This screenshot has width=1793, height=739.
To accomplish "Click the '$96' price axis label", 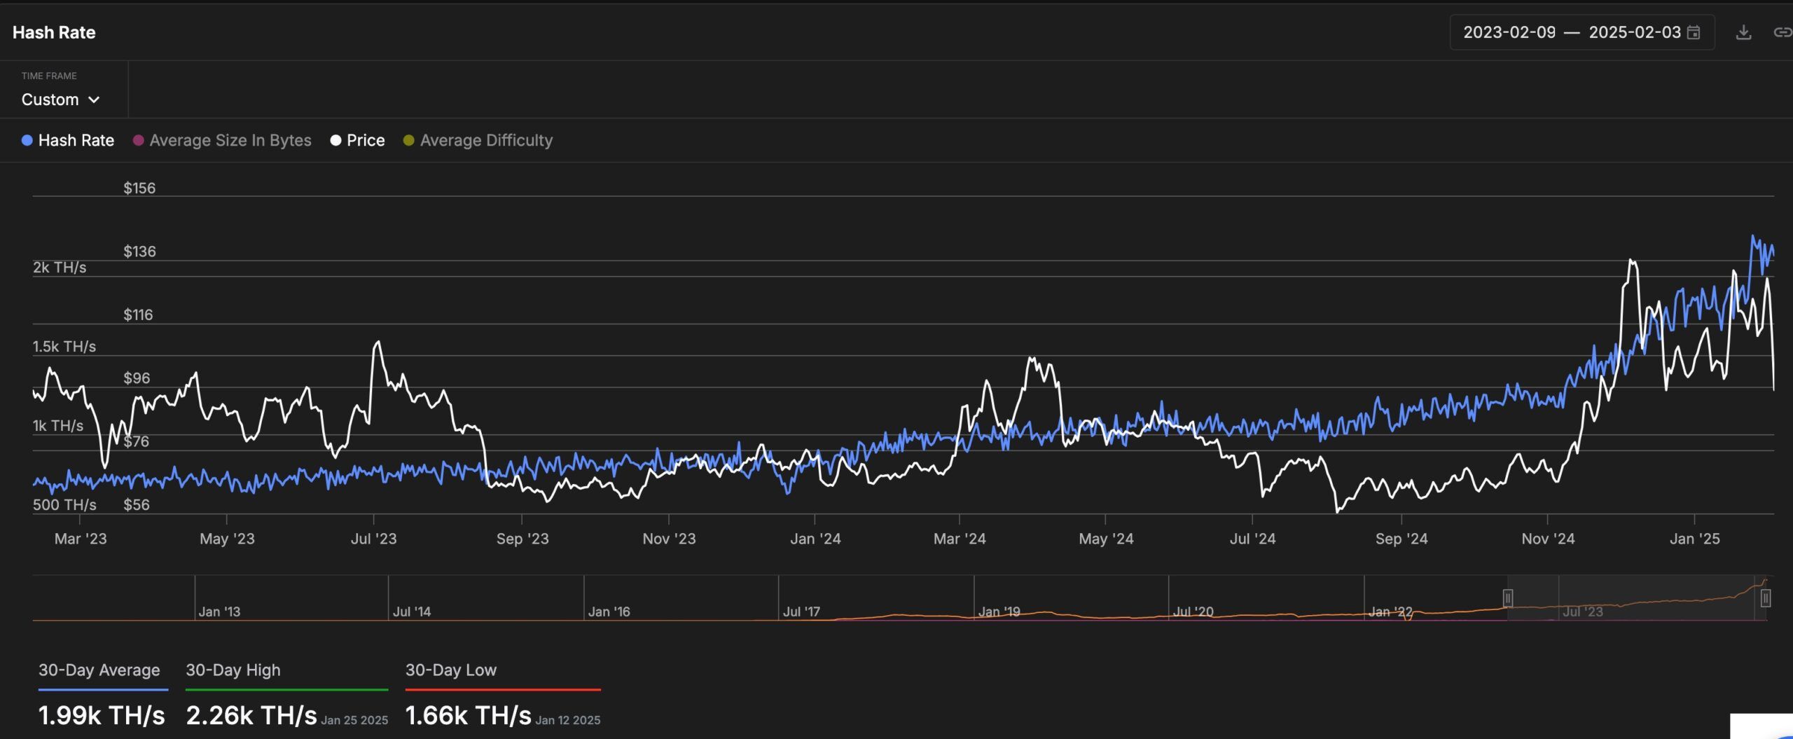I will [x=137, y=378].
